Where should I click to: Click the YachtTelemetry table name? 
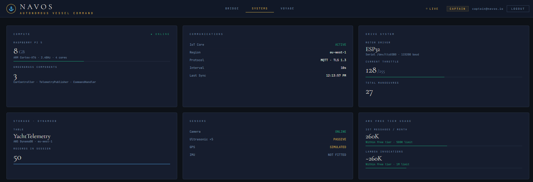tap(32, 136)
